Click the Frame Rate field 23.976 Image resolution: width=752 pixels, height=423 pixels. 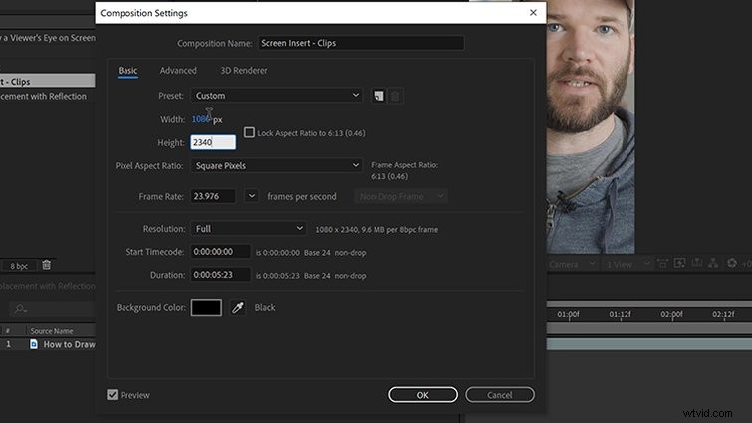tap(213, 196)
